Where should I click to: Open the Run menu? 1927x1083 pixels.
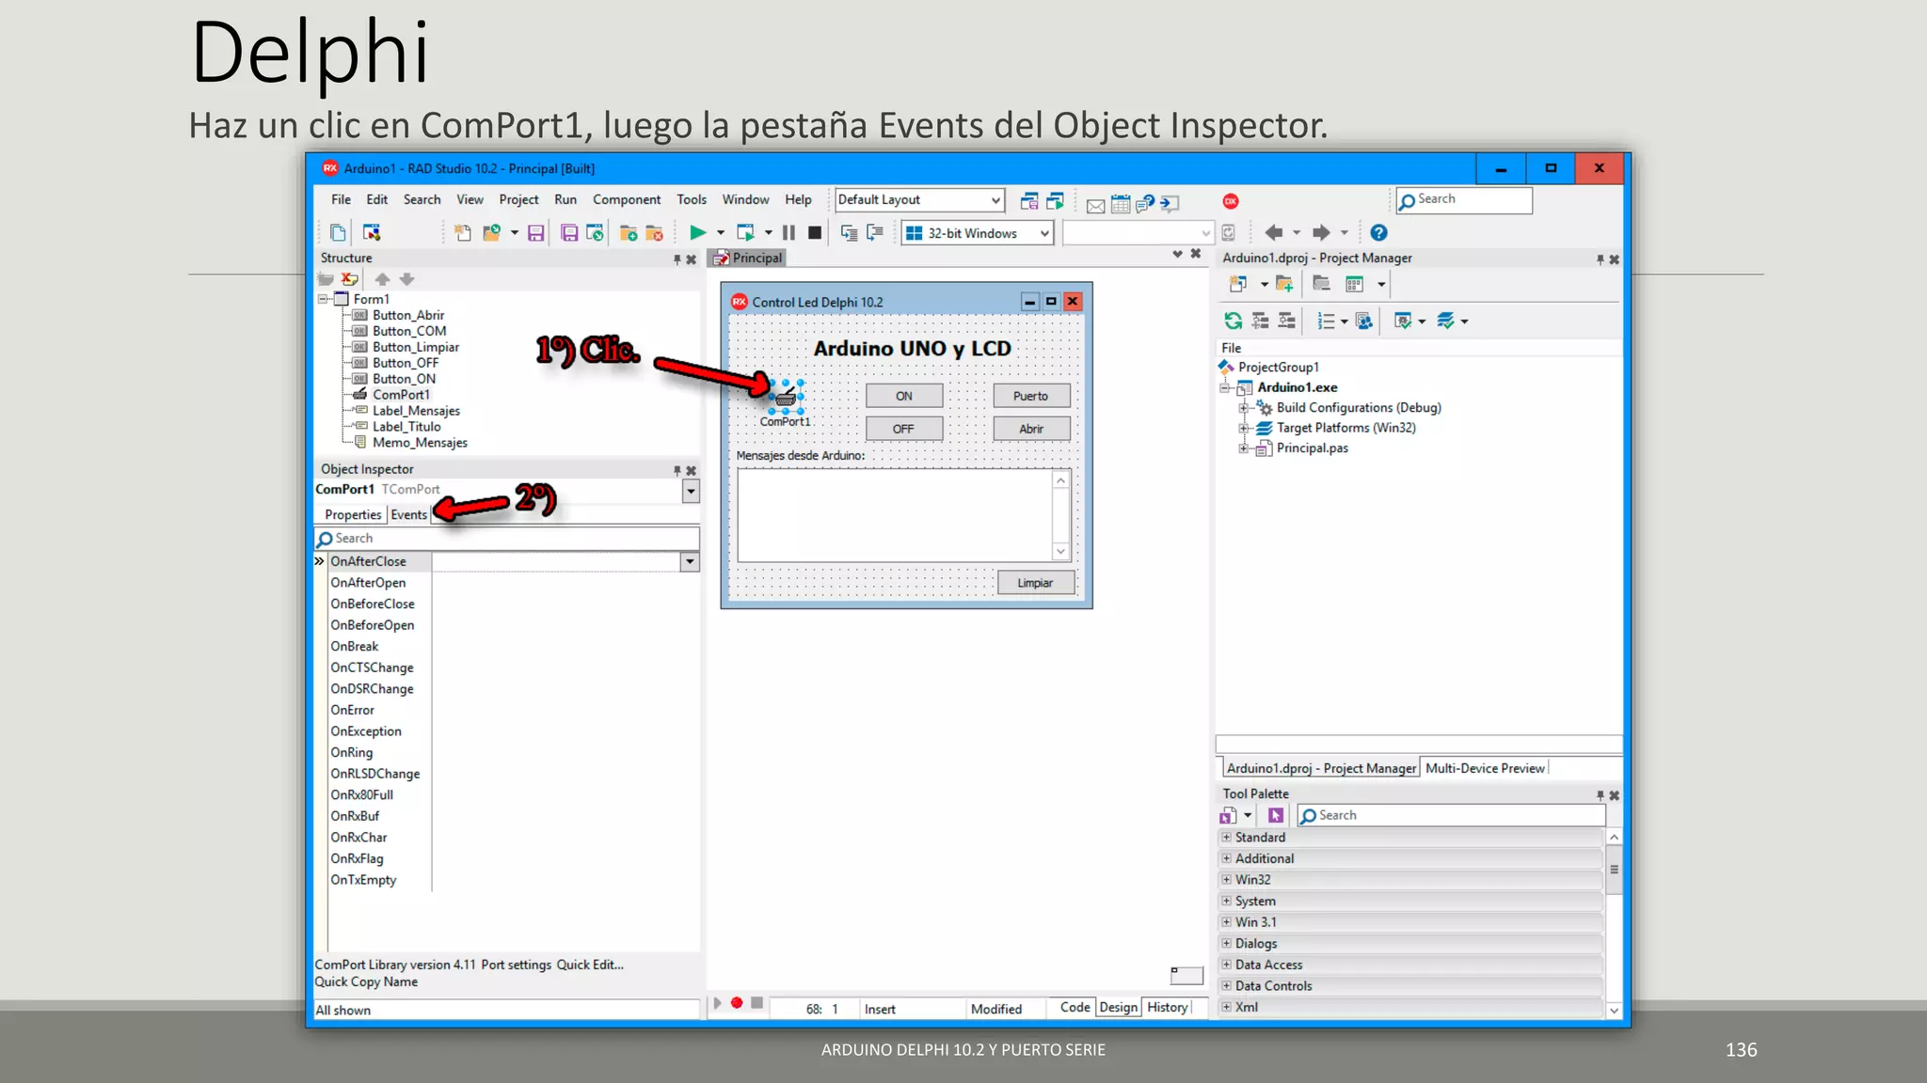point(565,199)
